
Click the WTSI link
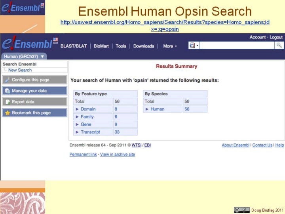137,145
